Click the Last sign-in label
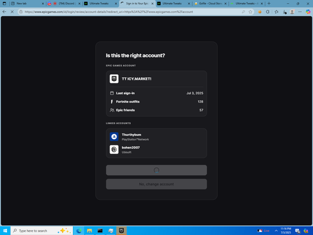This screenshot has height=235, width=313. coord(125,93)
